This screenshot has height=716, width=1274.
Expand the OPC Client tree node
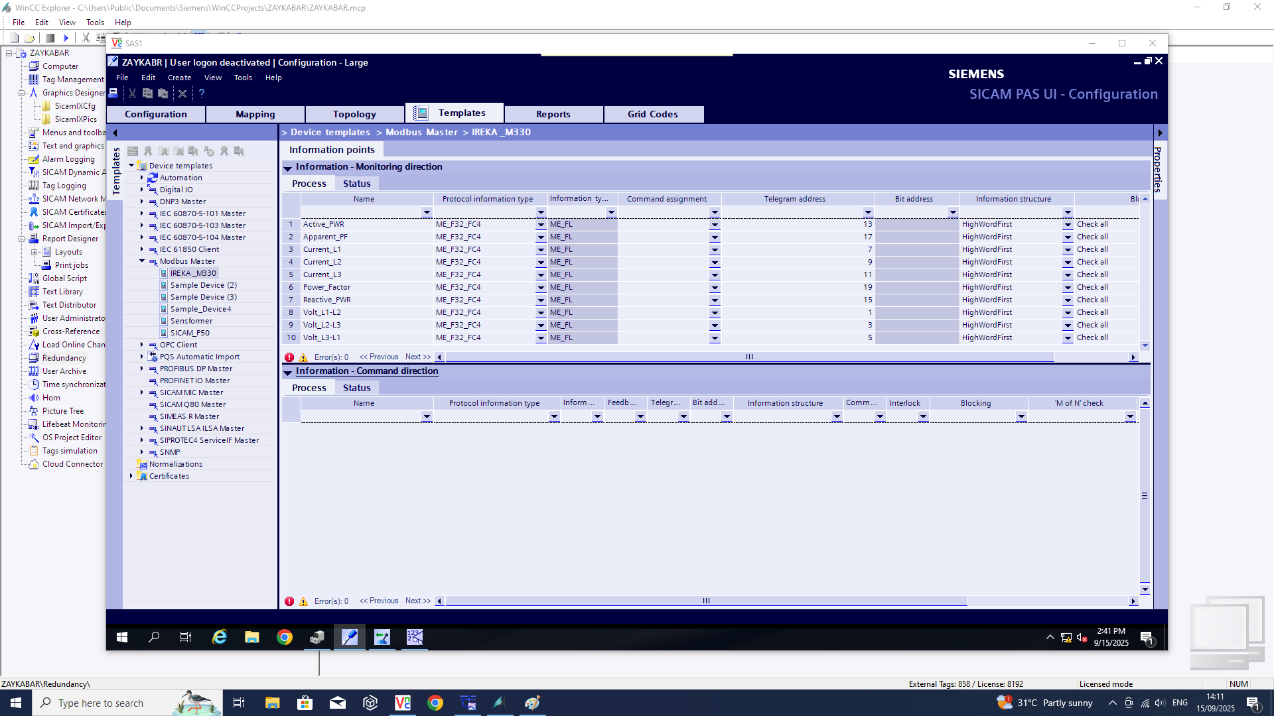(142, 345)
